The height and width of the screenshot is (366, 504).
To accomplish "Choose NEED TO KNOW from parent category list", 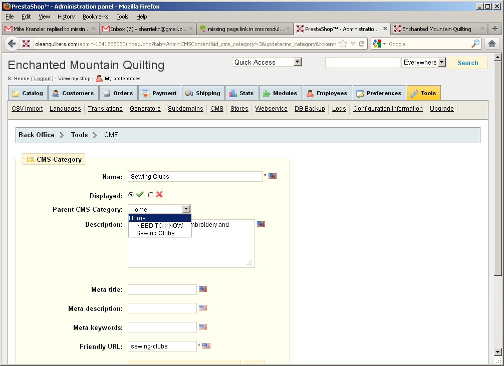I will (159, 225).
